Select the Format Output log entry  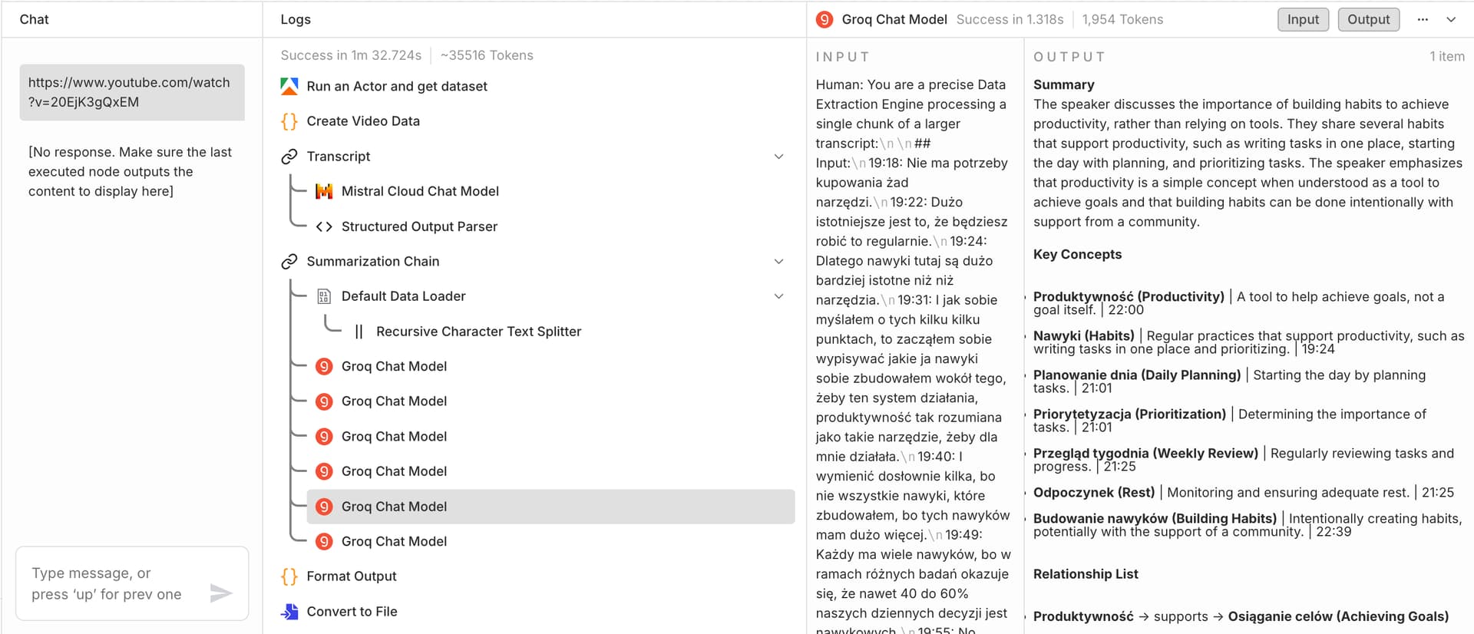click(x=351, y=576)
